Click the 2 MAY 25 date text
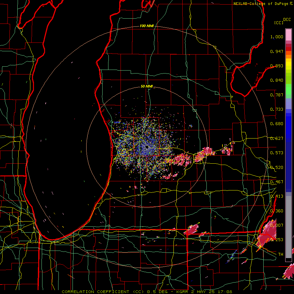Image resolution: width=294 pixels, height=294 pixels. (203, 292)
